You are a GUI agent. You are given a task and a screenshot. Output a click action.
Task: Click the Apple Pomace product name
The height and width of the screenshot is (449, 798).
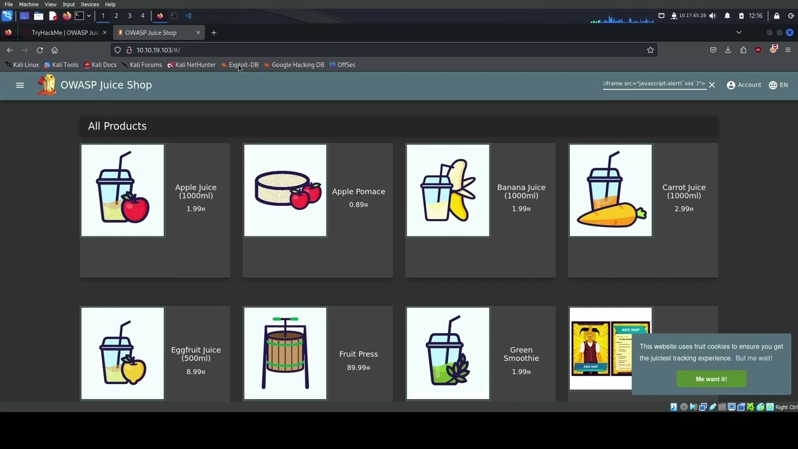tap(358, 191)
